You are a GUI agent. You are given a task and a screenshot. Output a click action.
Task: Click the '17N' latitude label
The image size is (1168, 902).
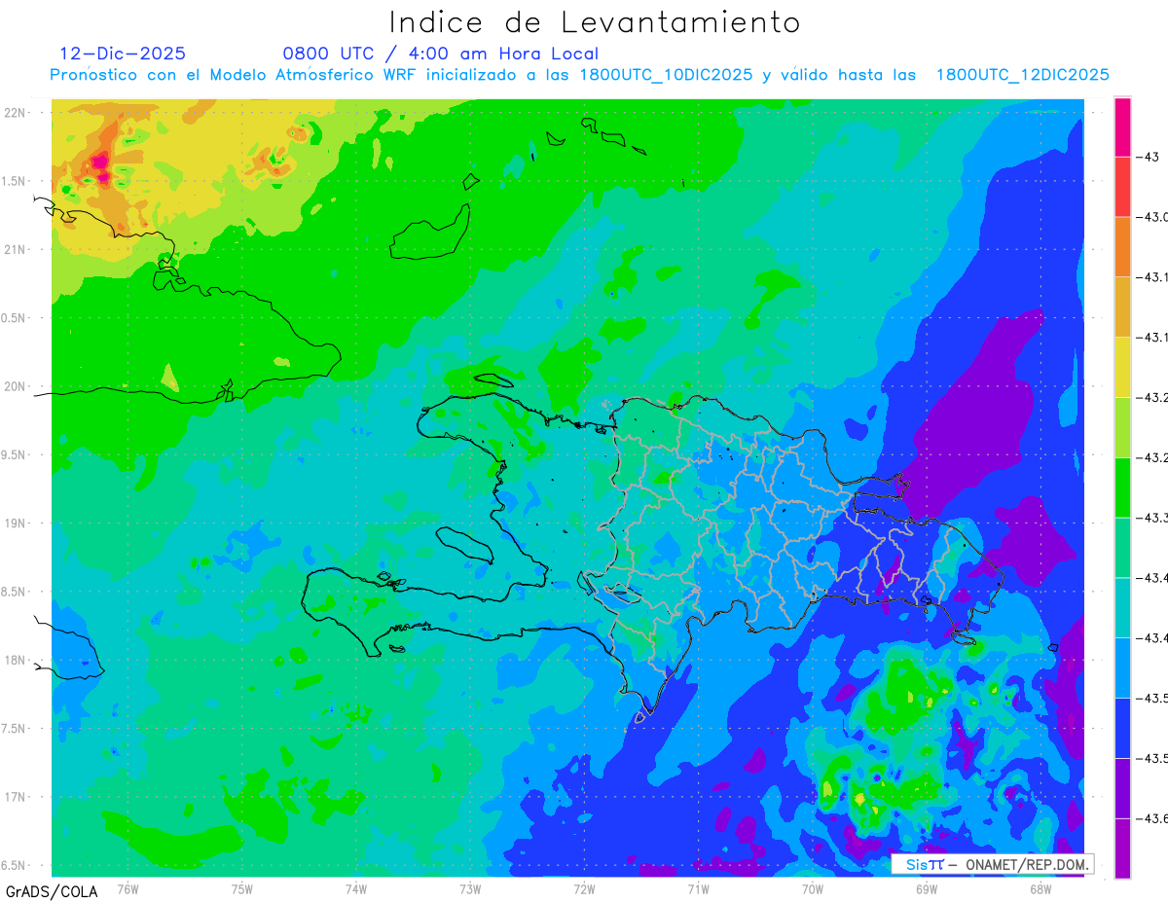(16, 797)
